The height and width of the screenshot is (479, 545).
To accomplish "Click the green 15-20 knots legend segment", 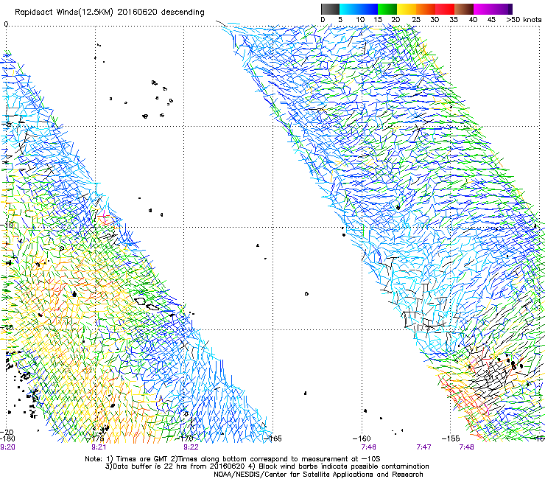I will pyautogui.click(x=387, y=9).
